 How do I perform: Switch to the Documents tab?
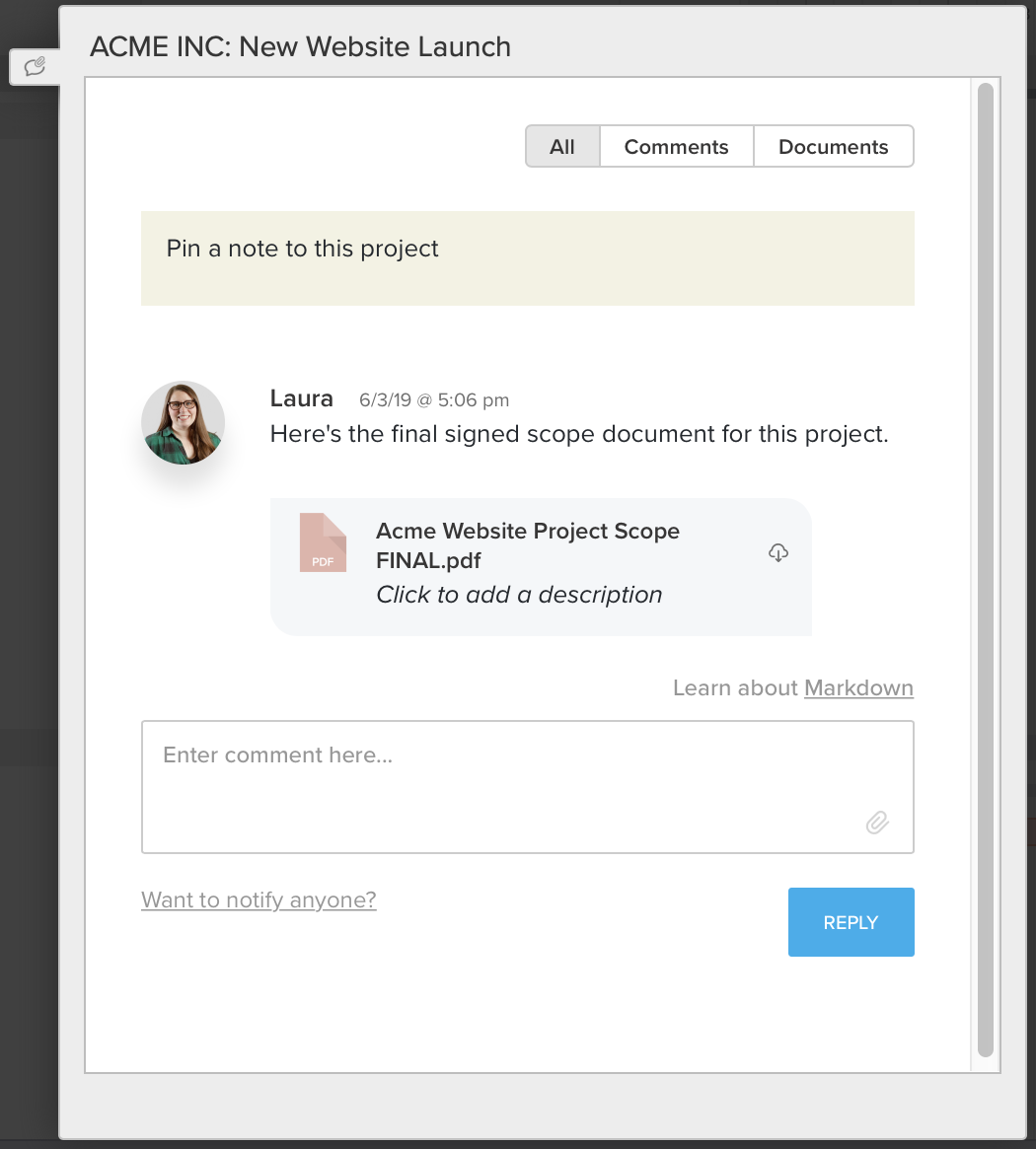pyautogui.click(x=833, y=146)
